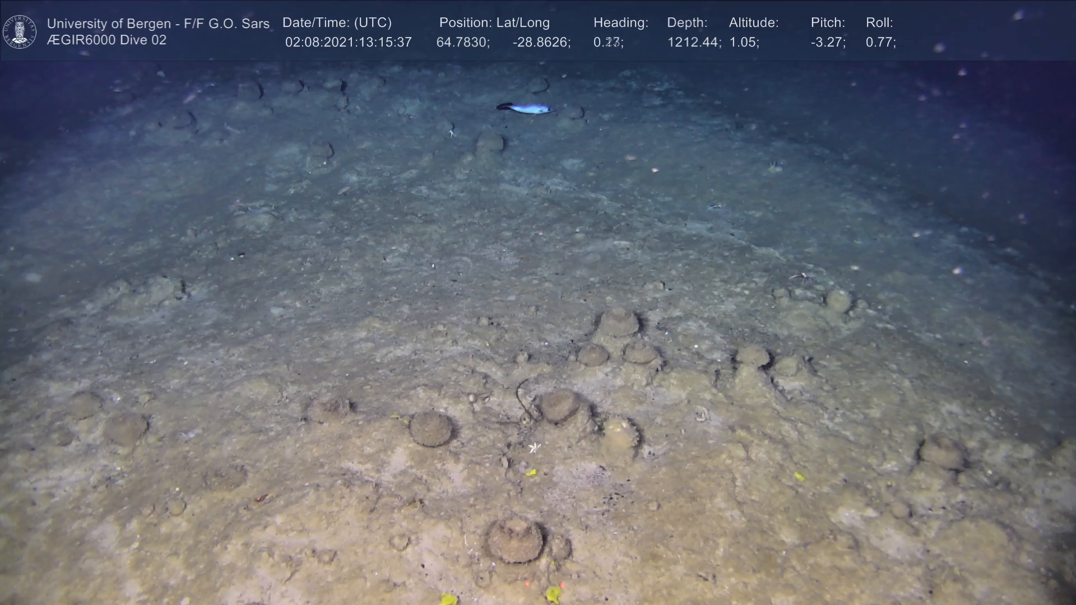Click the Pitch label
The width and height of the screenshot is (1076, 605).
[828, 23]
